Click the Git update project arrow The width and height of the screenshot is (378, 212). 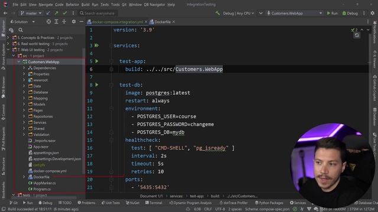(x=48, y=13)
